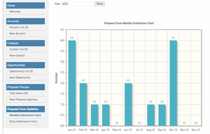
Task: Click the Accounts section header
Action: coord(25,21)
